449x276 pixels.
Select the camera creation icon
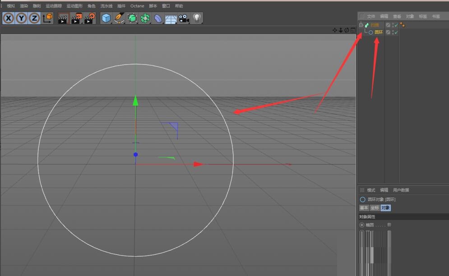[x=183, y=18]
